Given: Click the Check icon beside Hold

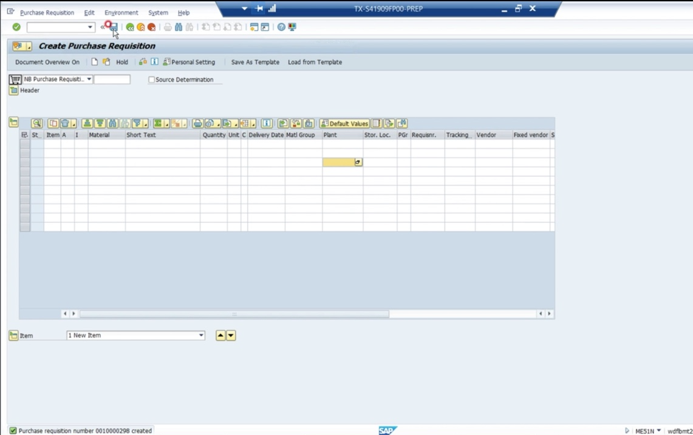Looking at the screenshot, I should [143, 62].
